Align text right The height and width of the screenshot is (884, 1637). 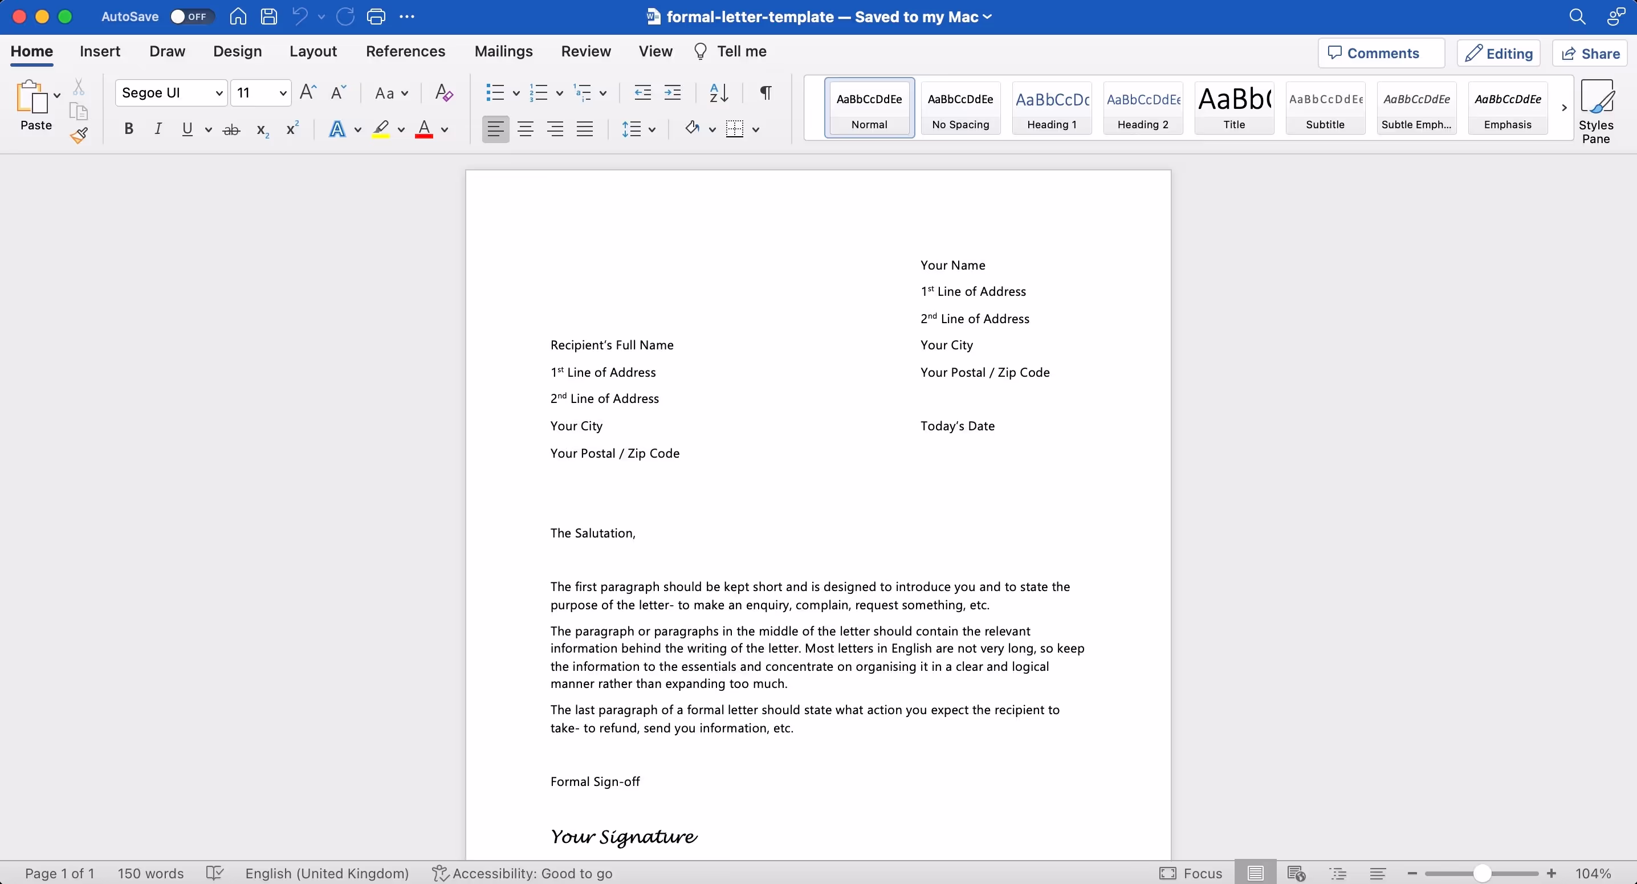pyautogui.click(x=555, y=129)
